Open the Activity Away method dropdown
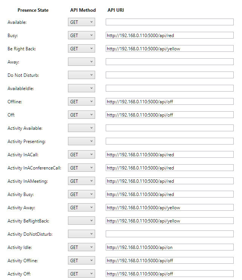 coord(82,207)
